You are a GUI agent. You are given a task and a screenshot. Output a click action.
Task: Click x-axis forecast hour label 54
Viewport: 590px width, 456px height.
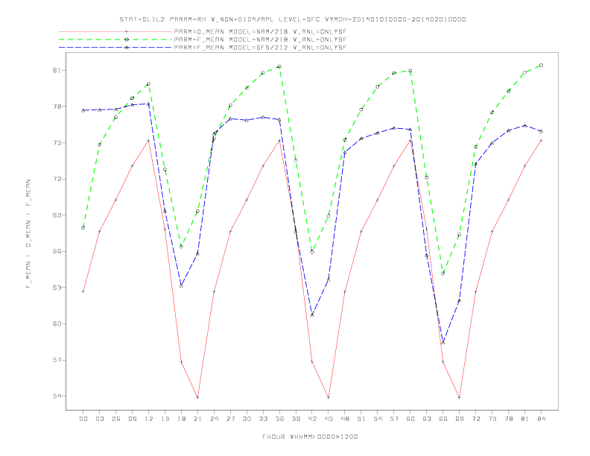tap(378, 419)
